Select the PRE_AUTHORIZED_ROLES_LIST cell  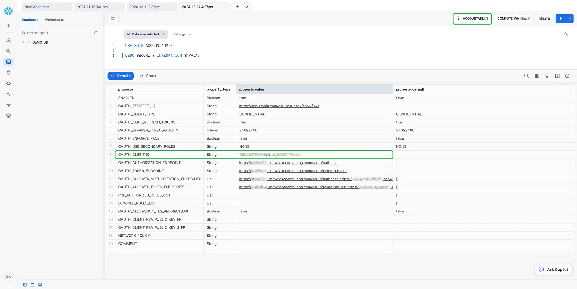click(x=159, y=195)
